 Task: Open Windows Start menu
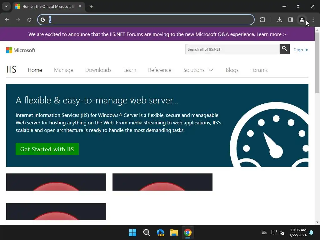(132, 232)
